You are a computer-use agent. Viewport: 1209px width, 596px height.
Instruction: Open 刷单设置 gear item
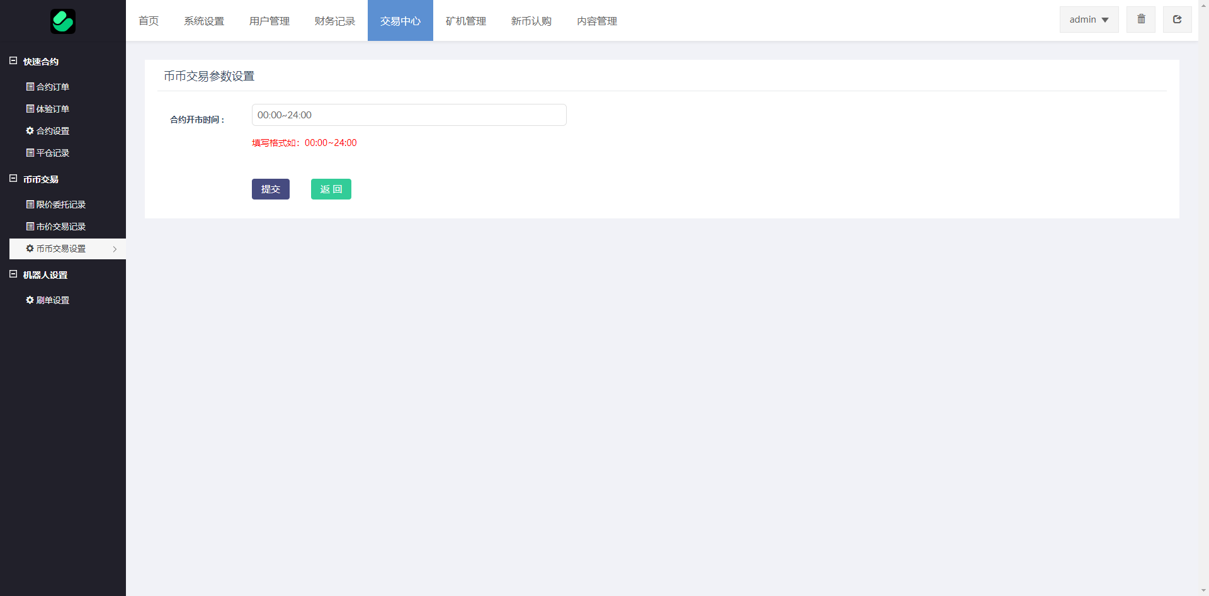coord(48,300)
